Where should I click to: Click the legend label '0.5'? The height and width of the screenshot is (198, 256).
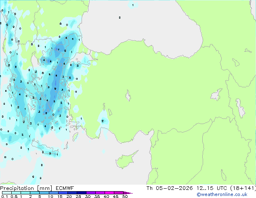pos(14,196)
